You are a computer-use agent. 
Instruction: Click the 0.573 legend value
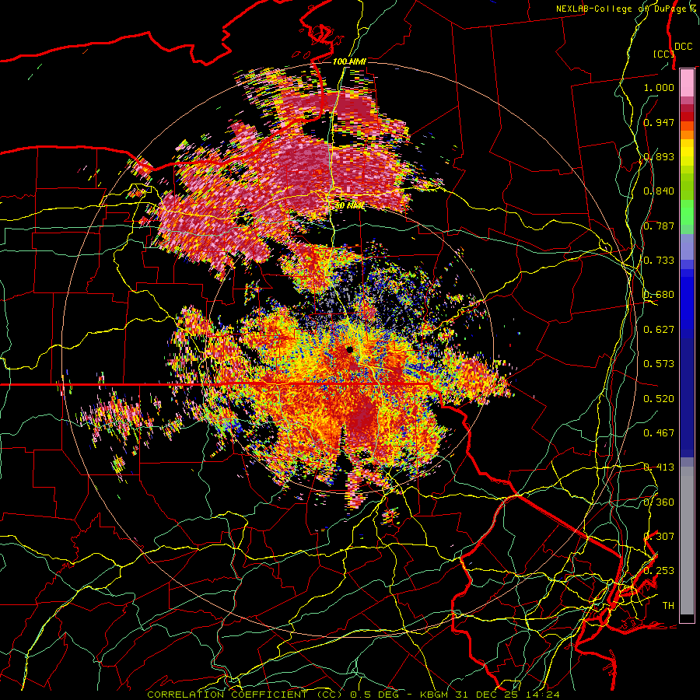point(659,363)
